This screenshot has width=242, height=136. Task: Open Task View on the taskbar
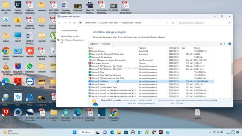pos(98,132)
